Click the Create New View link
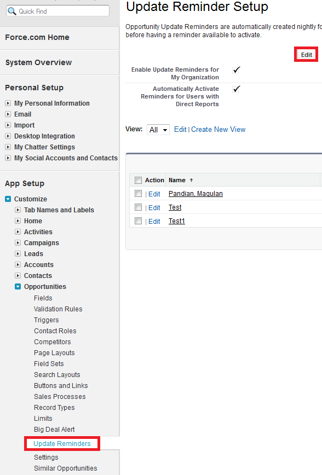Image resolution: width=322 pixels, height=475 pixels. pos(218,129)
